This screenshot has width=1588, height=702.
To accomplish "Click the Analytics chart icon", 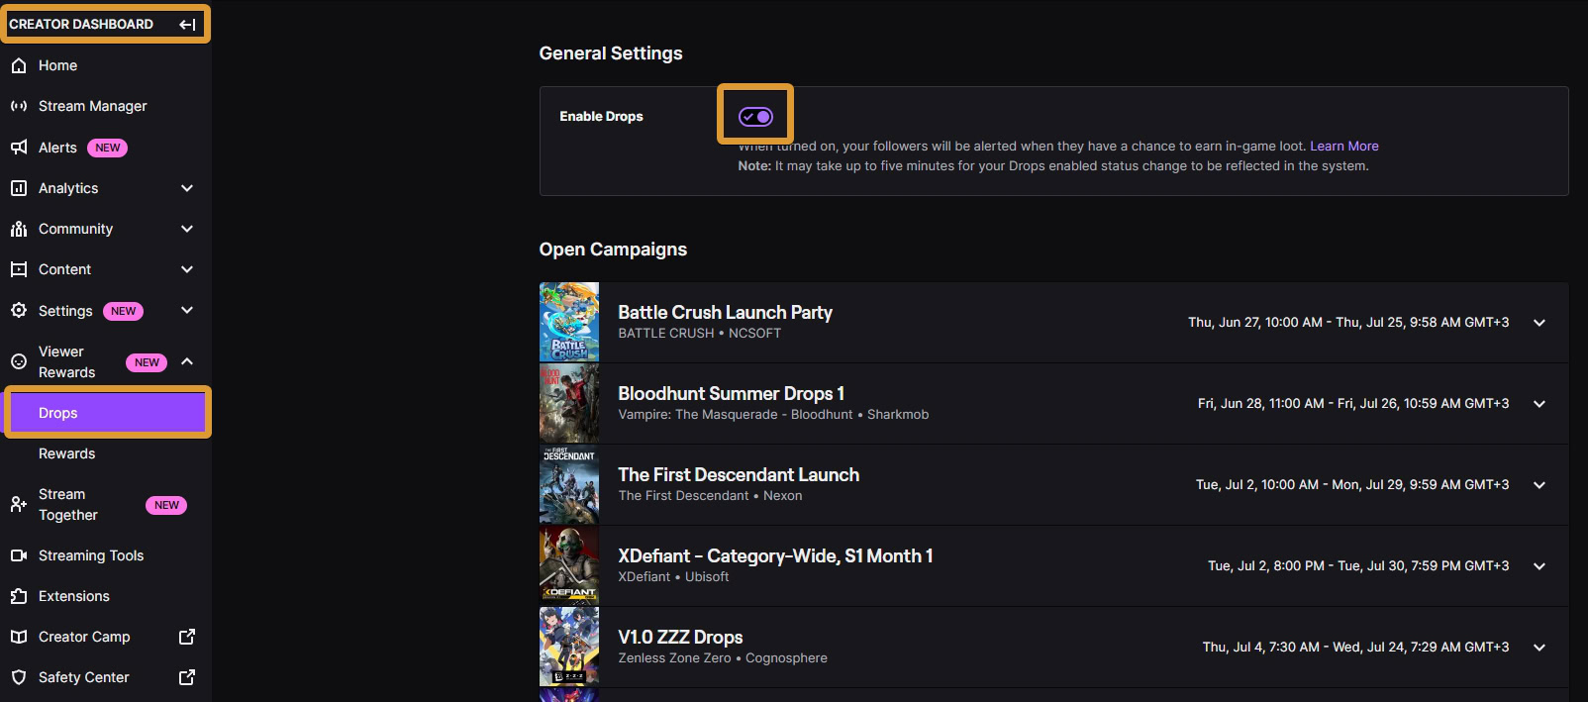I will coord(19,188).
